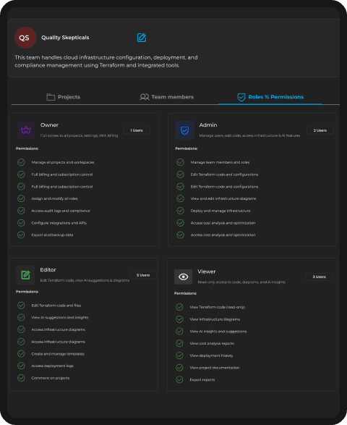Click the Editor description 'Edit Terraform code, view AI suggestions'
The image size is (347, 425).
coord(85,280)
